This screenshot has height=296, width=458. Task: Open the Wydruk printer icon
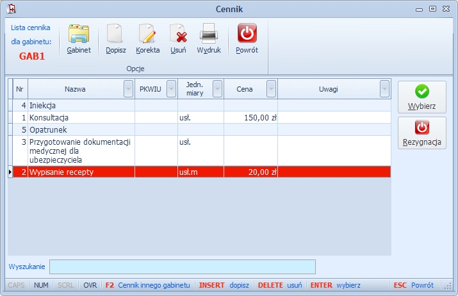point(209,33)
